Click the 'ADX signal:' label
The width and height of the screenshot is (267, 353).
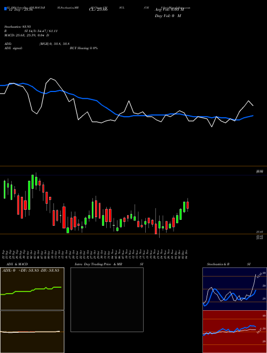[x=13, y=48]
